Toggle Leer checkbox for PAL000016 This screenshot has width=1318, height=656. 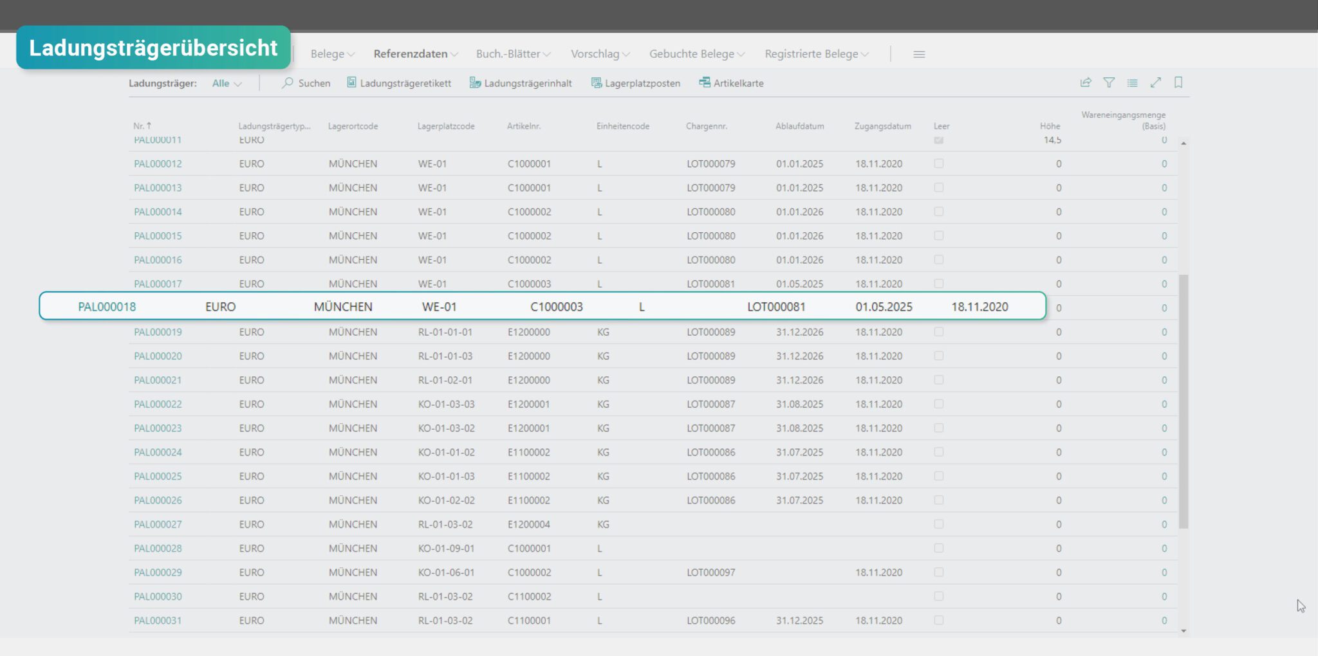(x=939, y=260)
